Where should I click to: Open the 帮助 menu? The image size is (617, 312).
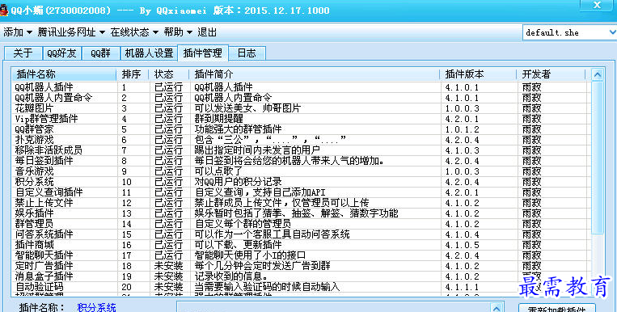click(178, 32)
